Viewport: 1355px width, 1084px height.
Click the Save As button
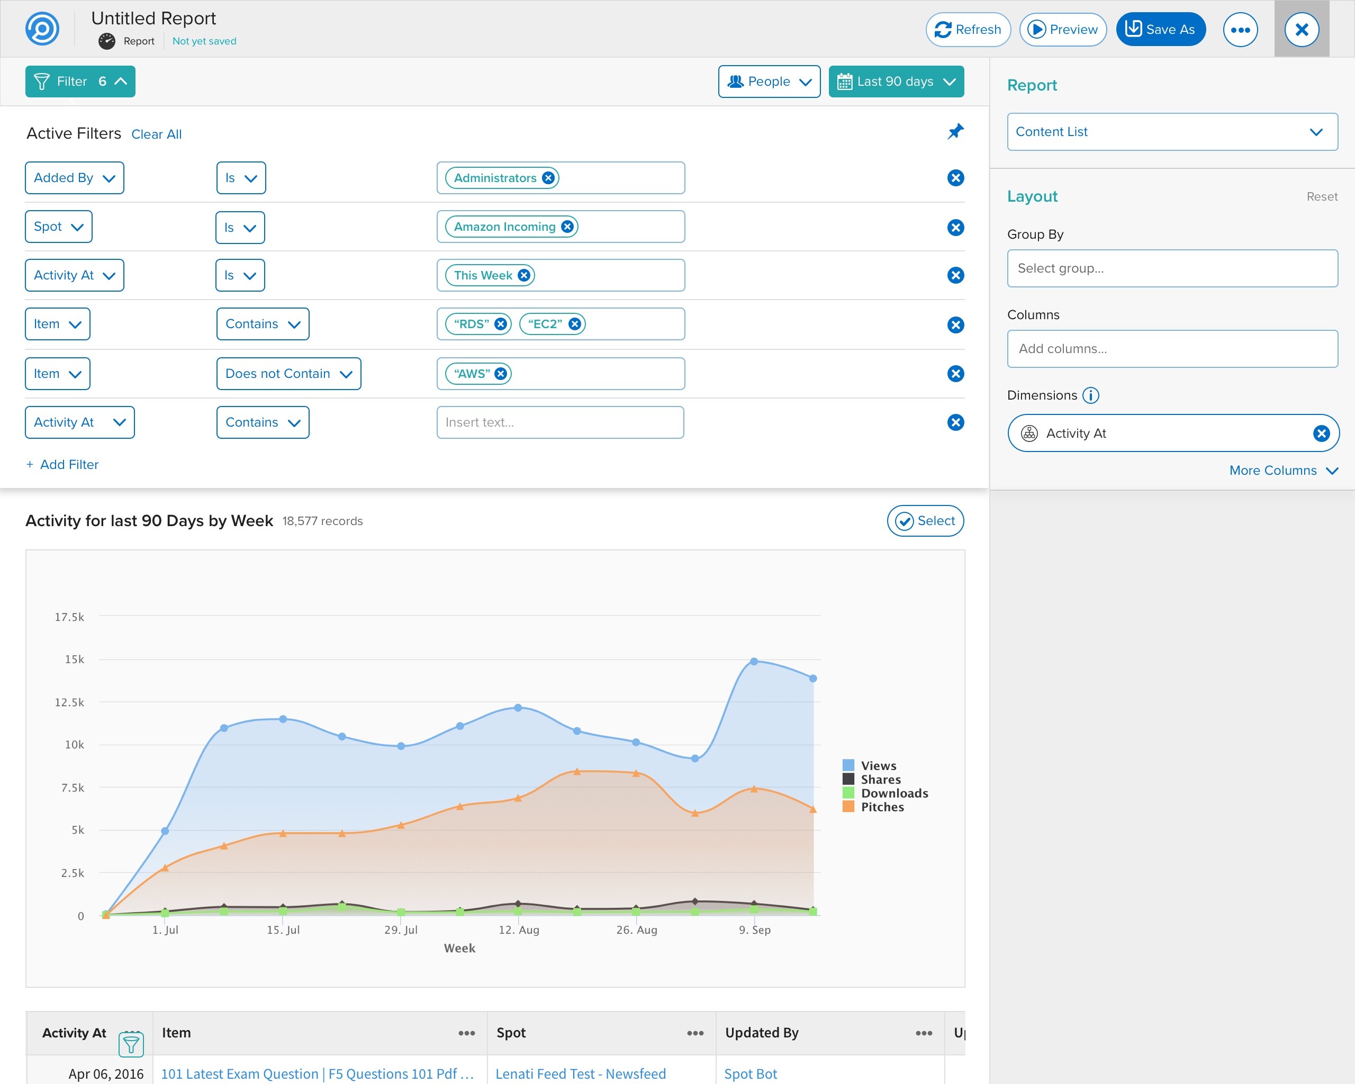[1161, 30]
